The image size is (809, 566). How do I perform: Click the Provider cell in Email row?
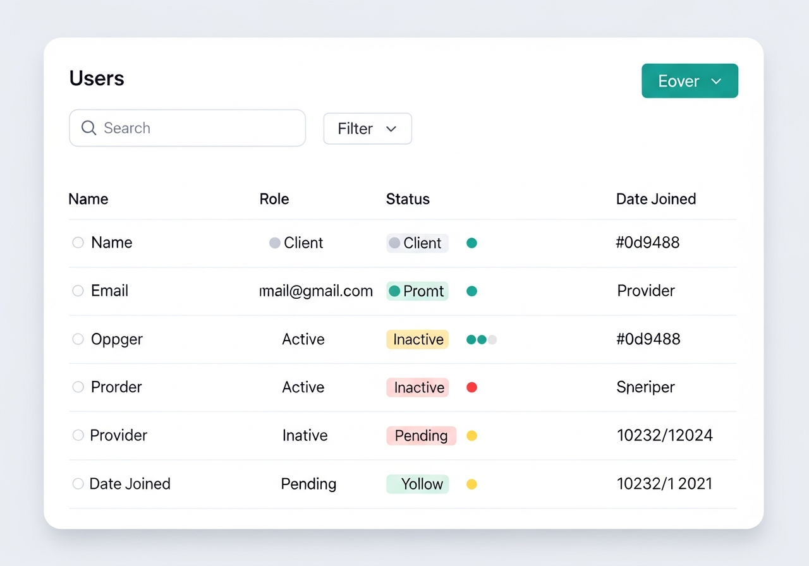pos(646,291)
